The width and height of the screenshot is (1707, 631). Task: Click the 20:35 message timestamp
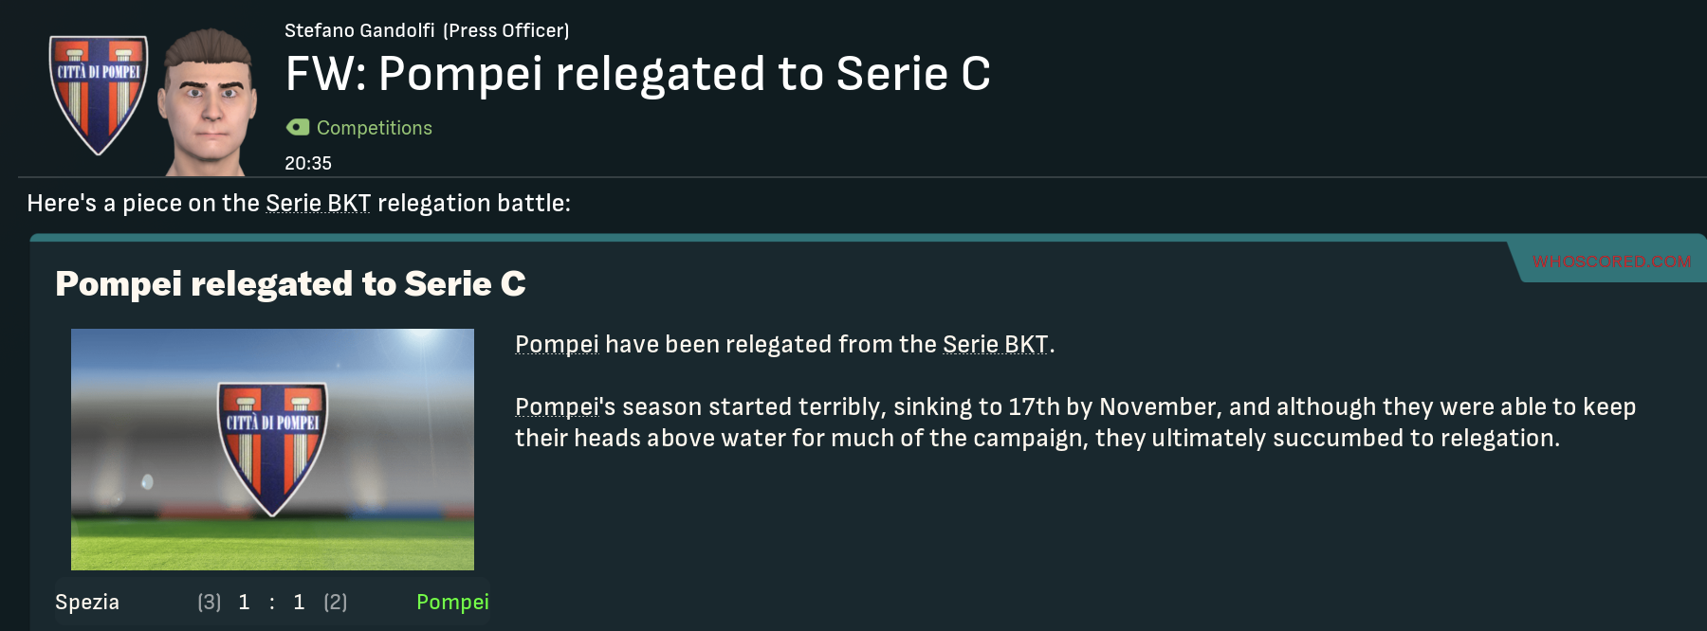click(x=308, y=163)
